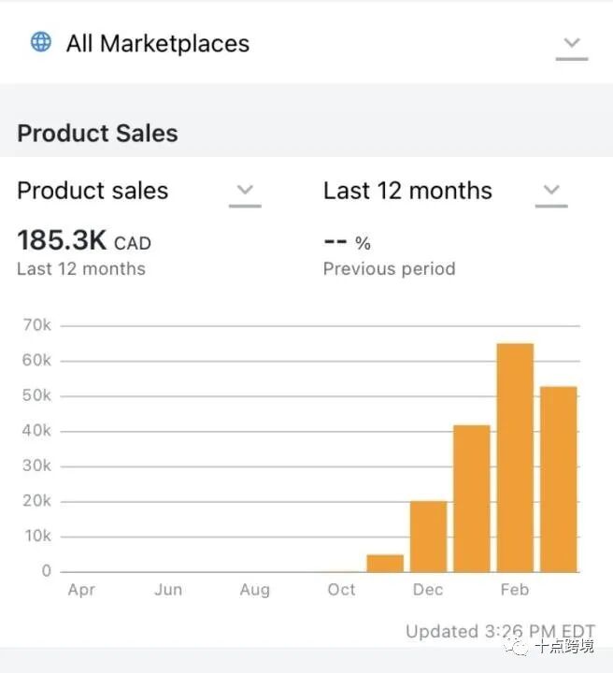
Task: Click the 70k y-axis label
Action: [36, 325]
